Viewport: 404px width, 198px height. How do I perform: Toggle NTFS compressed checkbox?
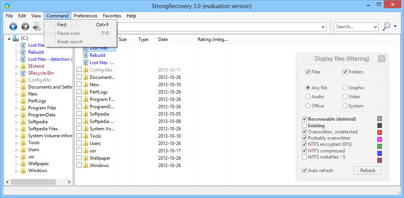tap(305, 150)
